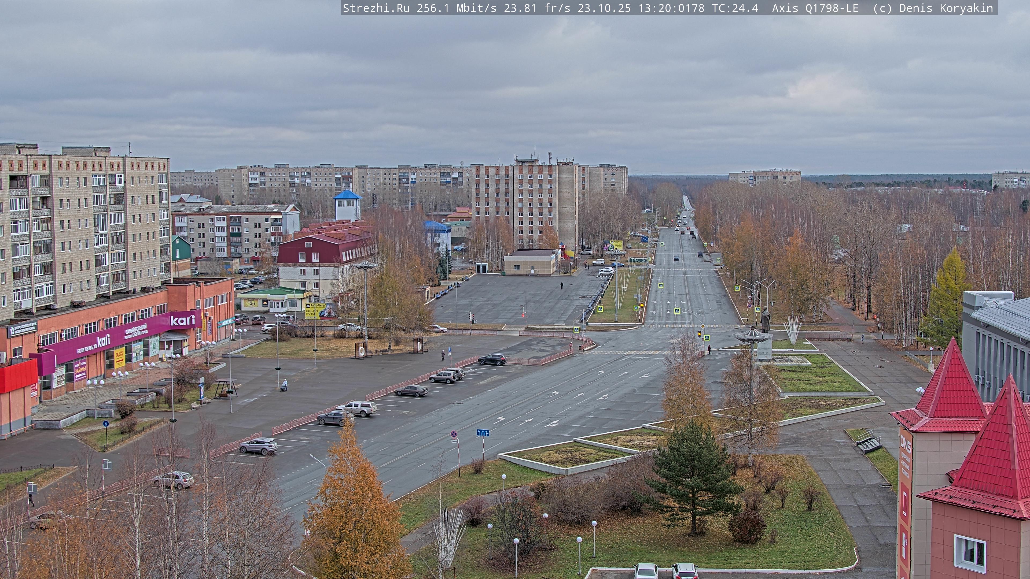Click the Strezhi.Ru text in overlay

point(376,8)
